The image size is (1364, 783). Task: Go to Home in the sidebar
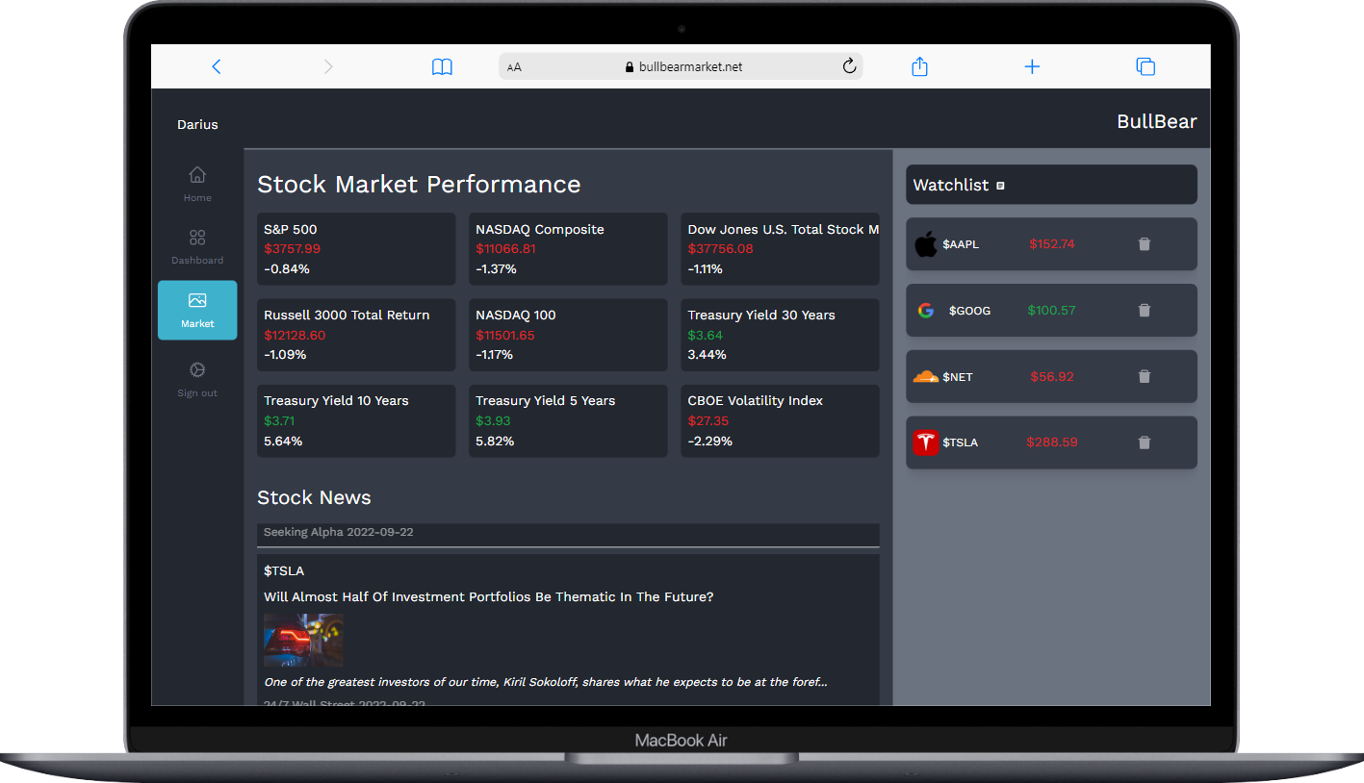click(197, 184)
